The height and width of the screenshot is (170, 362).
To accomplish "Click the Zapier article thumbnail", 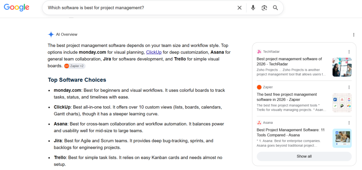I will point(342,103).
